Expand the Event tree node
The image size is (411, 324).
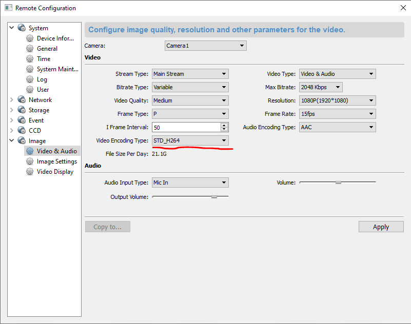pos(12,120)
